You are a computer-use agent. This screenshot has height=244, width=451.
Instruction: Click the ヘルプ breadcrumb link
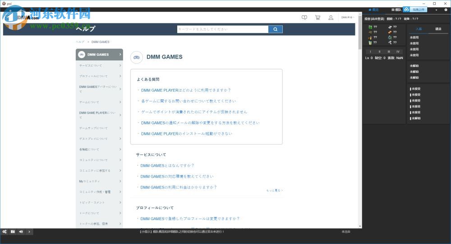point(80,42)
